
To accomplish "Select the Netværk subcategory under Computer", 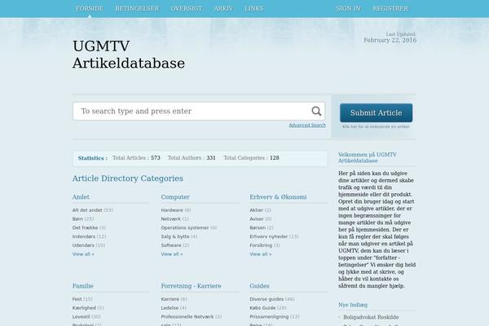I will (171, 219).
